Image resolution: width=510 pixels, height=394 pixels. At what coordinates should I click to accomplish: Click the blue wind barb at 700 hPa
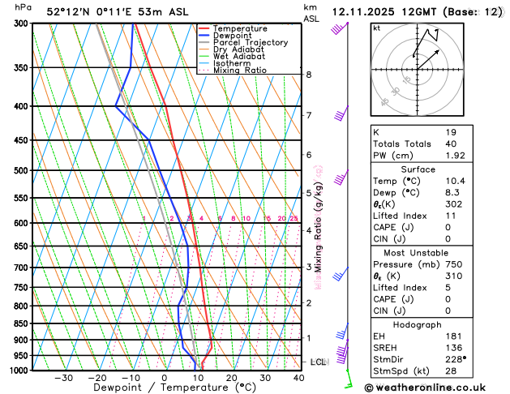click(341, 274)
